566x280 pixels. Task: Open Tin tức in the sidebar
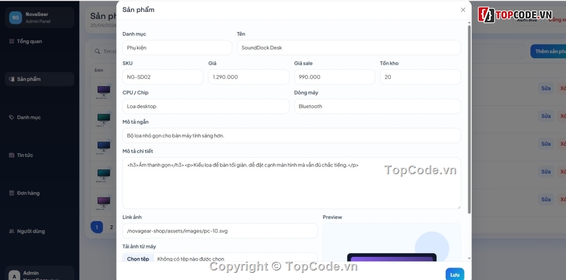click(40, 155)
